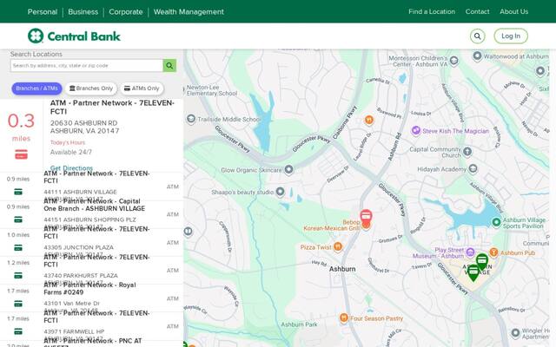The image size is (556, 347).
Task: Click Get Directions for 20630 Ashburn Rd
Action: tap(71, 168)
